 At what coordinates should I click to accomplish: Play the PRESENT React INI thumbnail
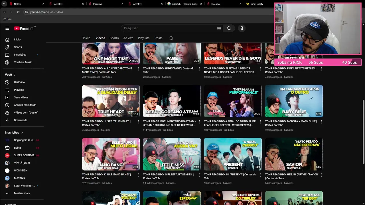[x=233, y=154]
